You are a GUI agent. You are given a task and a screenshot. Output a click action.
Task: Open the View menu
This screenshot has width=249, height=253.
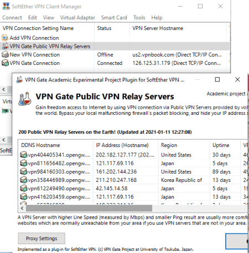click(x=49, y=18)
